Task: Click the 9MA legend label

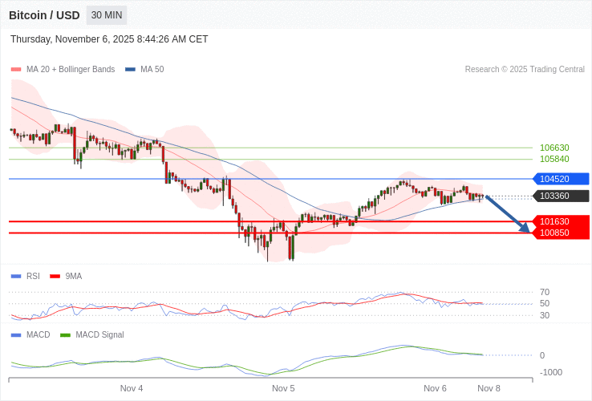Action: 74,276
